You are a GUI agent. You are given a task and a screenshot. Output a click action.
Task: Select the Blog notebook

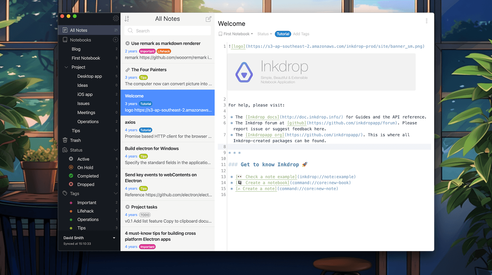(77, 49)
